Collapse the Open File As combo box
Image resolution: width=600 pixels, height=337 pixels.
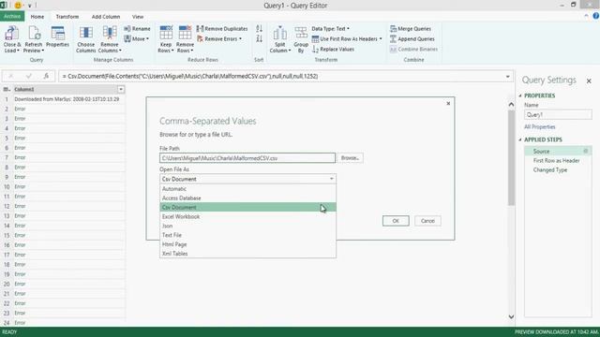click(331, 179)
